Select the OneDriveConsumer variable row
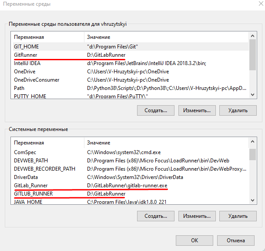 tap(131, 80)
